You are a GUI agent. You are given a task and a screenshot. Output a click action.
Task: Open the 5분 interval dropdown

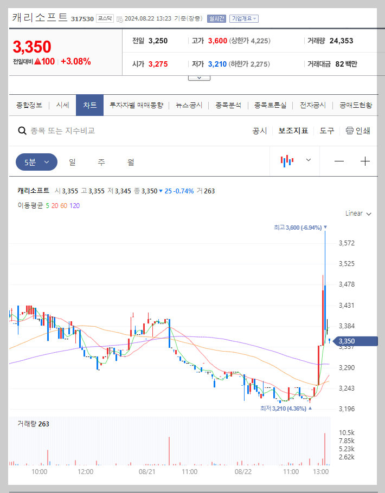pyautogui.click(x=36, y=161)
